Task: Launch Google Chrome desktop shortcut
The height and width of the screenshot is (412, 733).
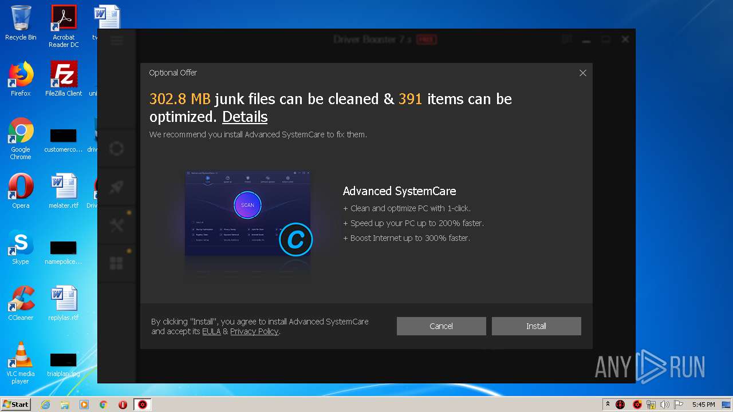Action: pyautogui.click(x=21, y=138)
